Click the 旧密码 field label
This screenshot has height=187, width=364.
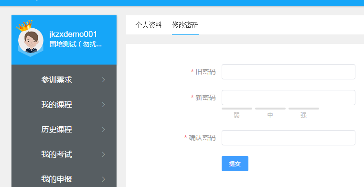[x=205, y=72]
